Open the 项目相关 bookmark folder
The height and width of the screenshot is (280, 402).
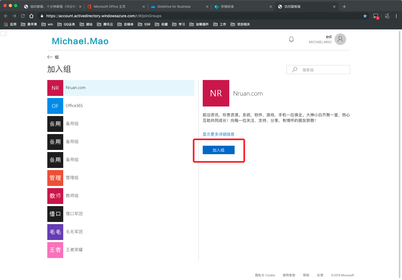click(240, 24)
